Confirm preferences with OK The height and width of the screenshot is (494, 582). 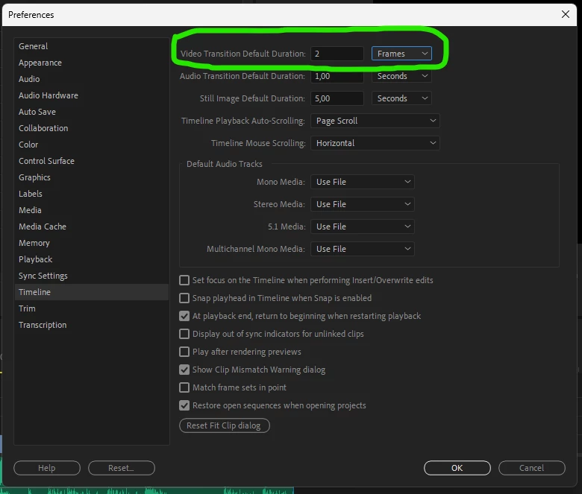click(x=457, y=468)
